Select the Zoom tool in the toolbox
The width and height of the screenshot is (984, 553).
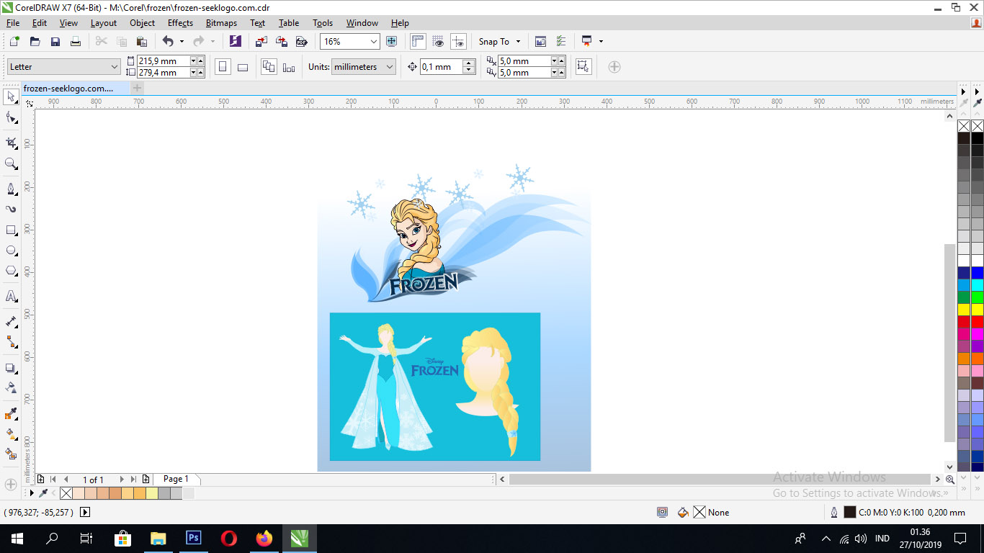pyautogui.click(x=11, y=164)
